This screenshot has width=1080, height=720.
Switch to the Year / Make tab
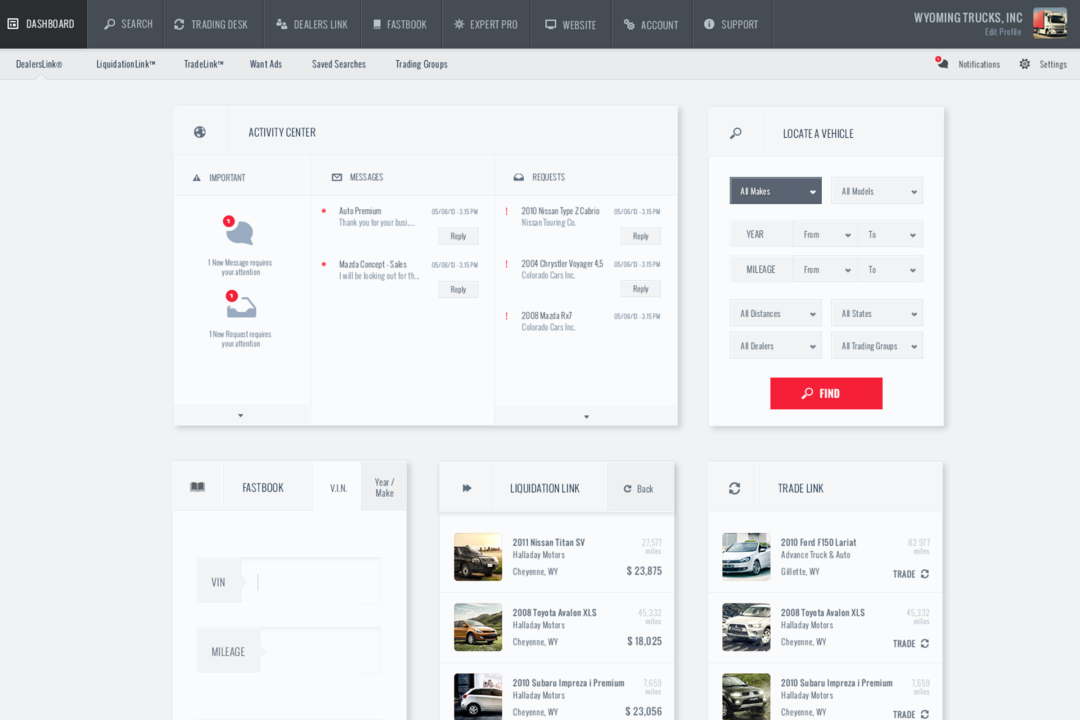(x=384, y=488)
